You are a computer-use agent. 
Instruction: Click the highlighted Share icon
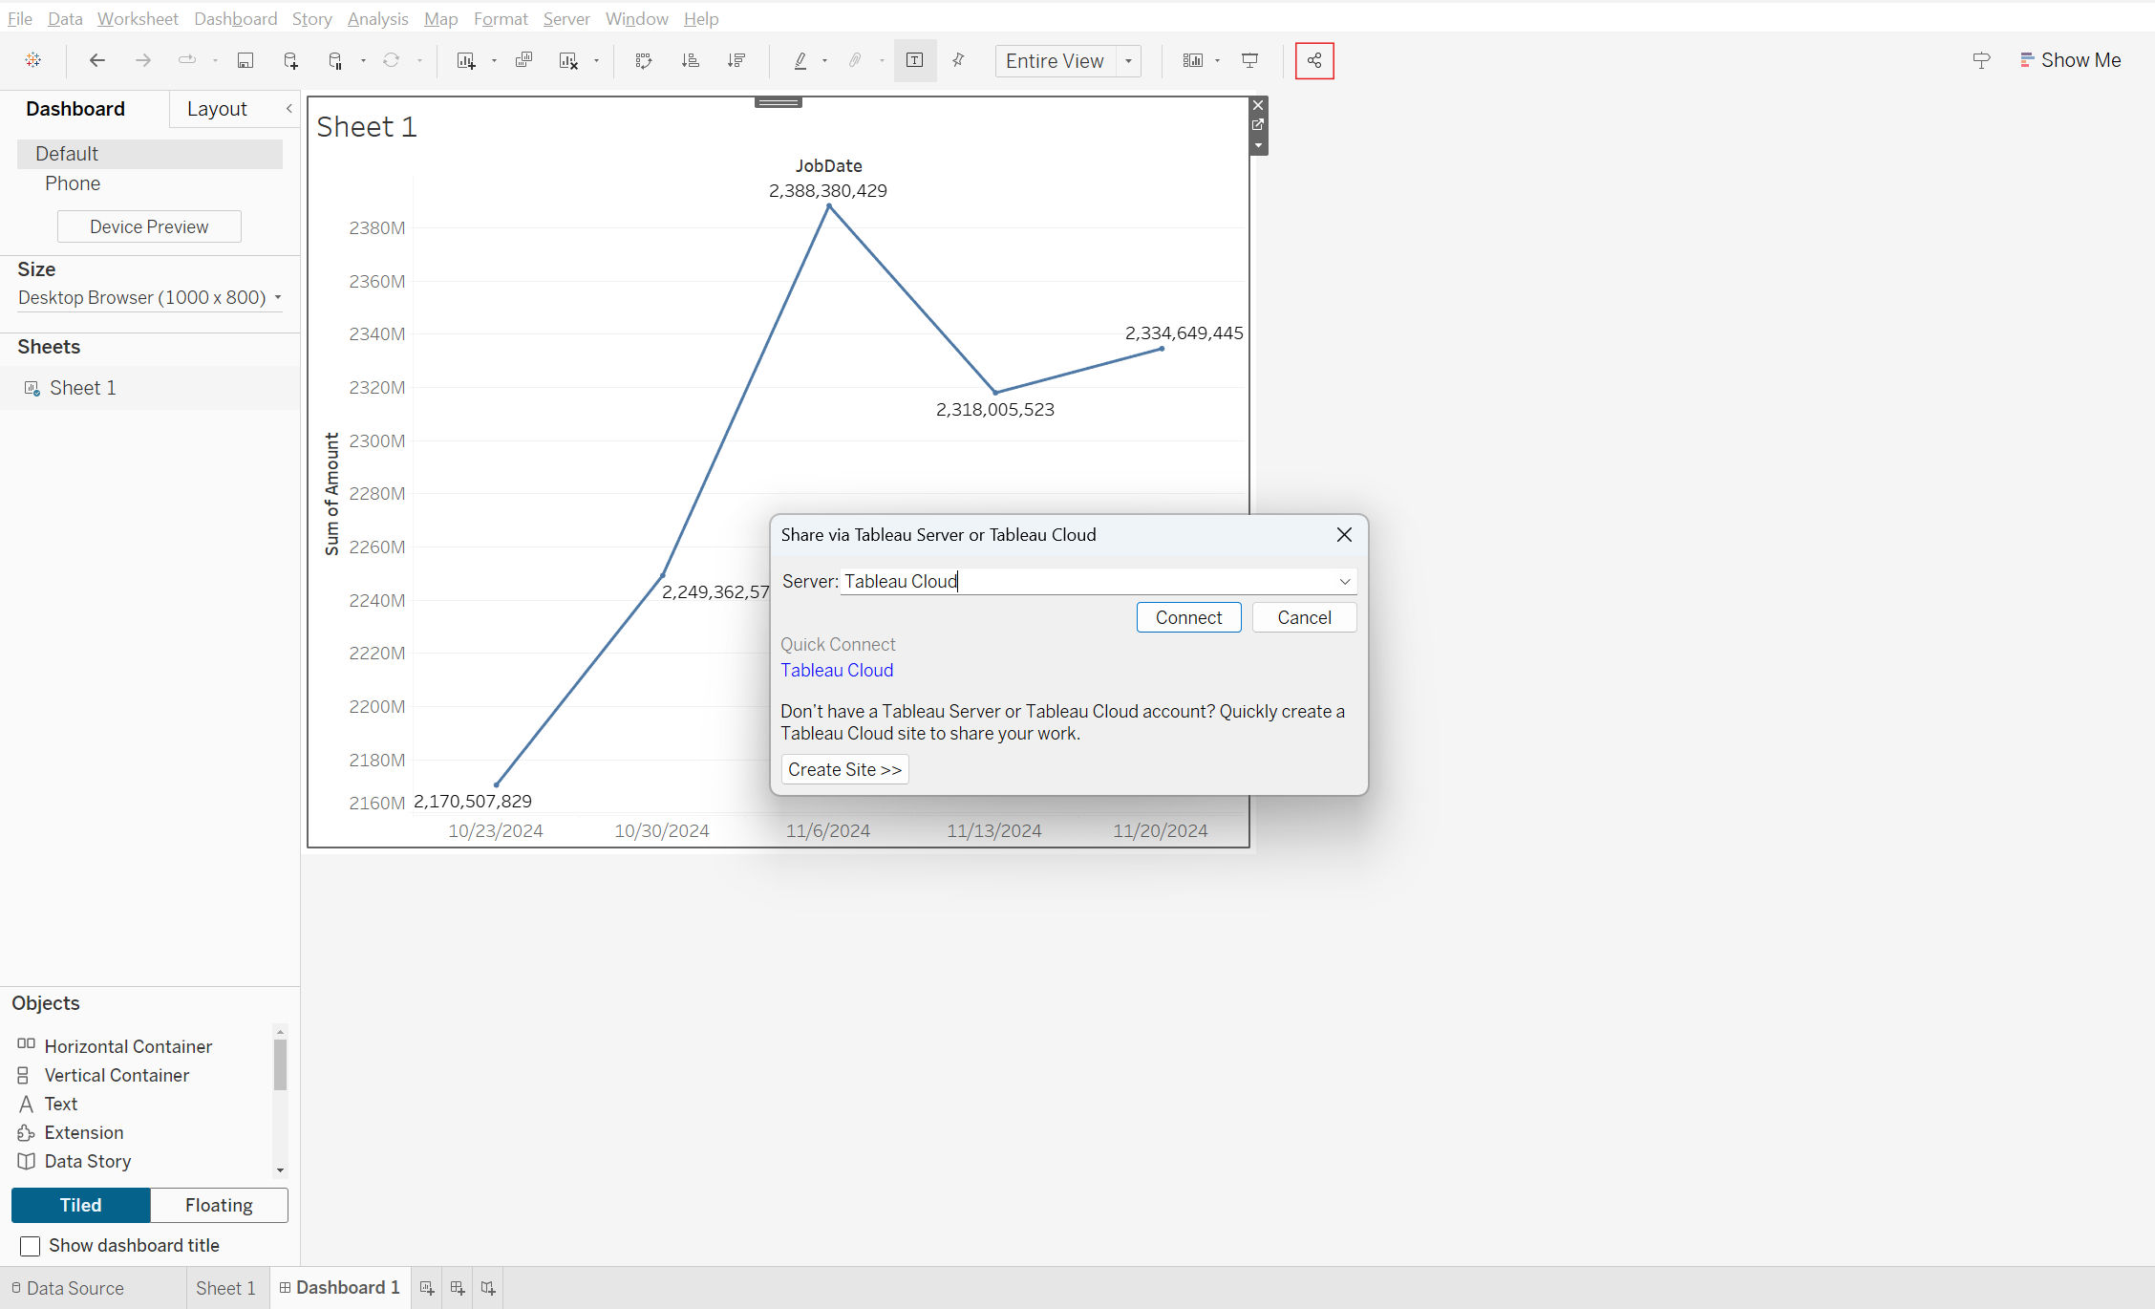pyautogui.click(x=1314, y=60)
